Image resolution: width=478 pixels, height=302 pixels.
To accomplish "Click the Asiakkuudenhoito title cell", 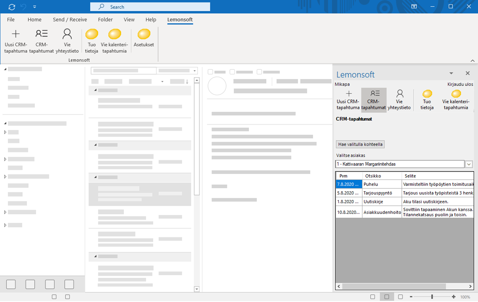I will pos(381,212).
